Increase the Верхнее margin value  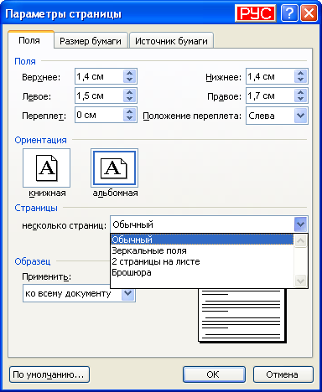[x=129, y=73]
